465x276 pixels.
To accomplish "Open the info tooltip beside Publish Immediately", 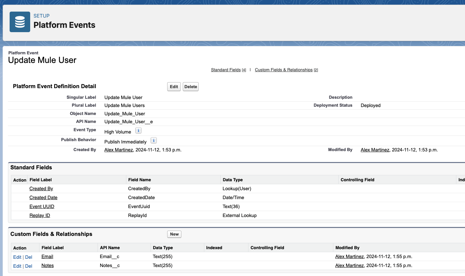I will click(154, 140).
